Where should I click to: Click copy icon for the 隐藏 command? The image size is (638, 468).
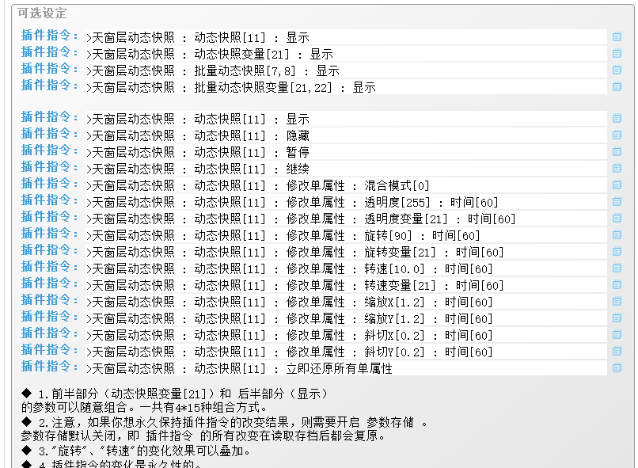coord(617,135)
